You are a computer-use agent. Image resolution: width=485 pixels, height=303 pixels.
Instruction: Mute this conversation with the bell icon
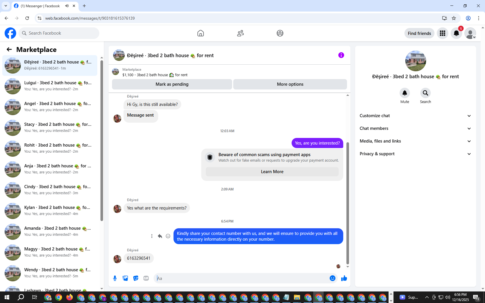(x=405, y=93)
